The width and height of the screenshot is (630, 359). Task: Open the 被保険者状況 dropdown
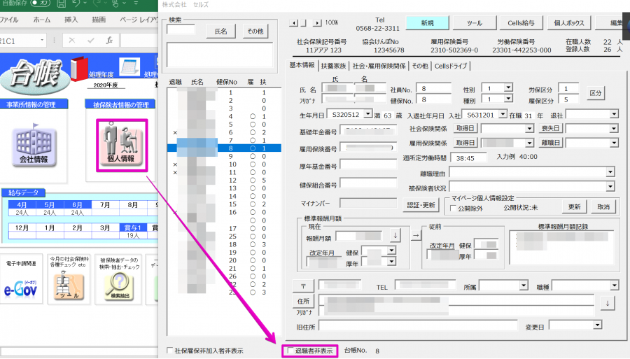pos(610,186)
